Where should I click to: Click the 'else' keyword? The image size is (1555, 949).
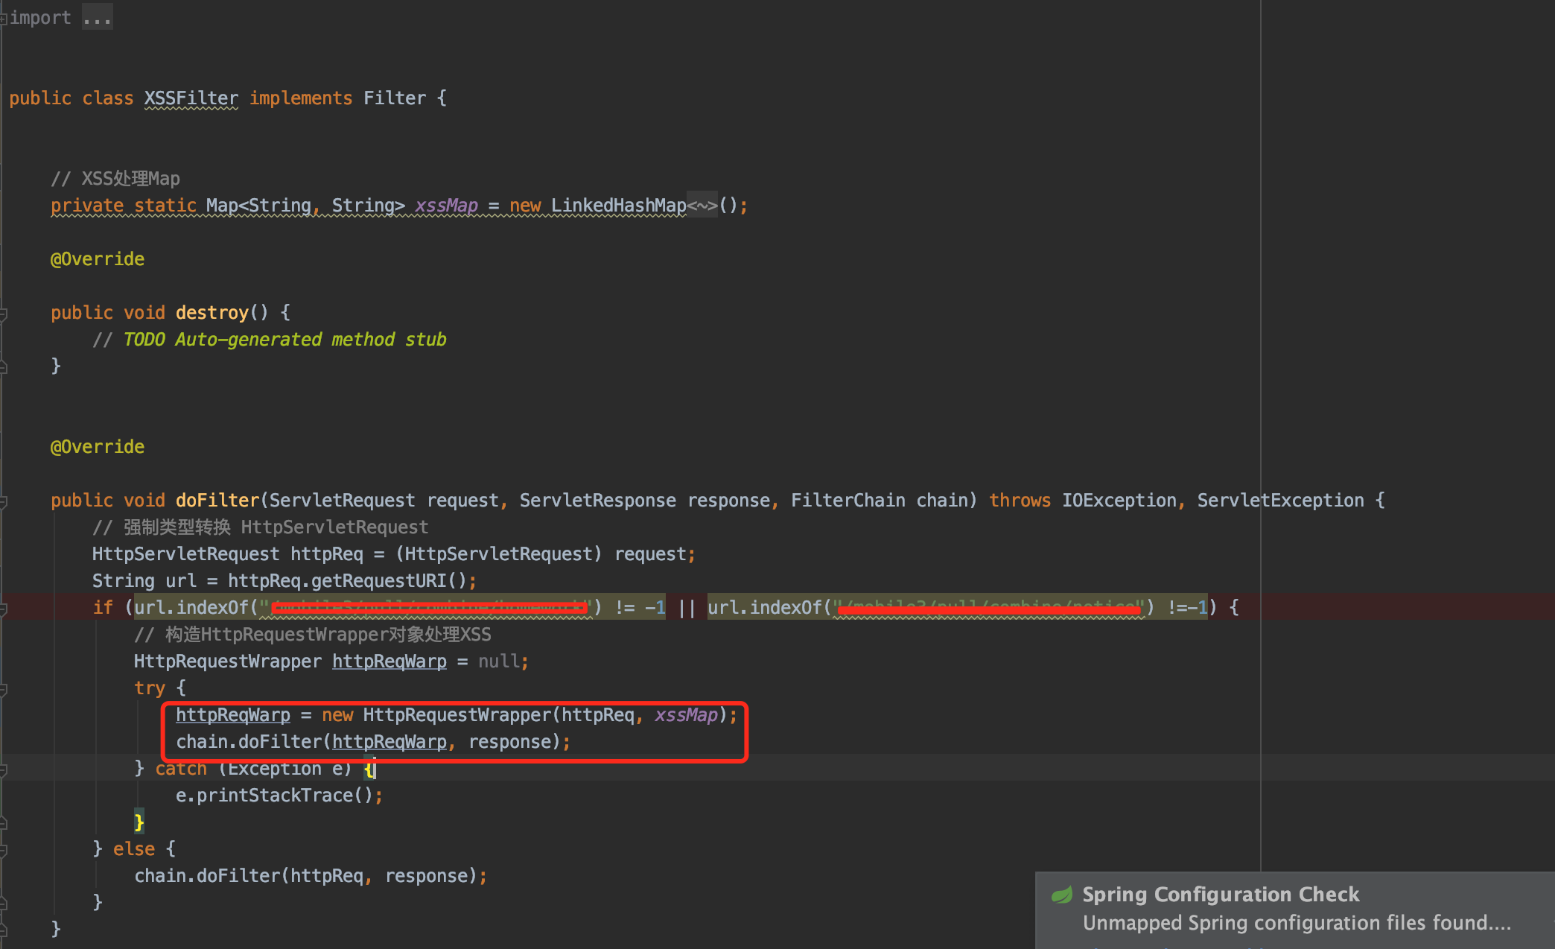[x=134, y=849]
